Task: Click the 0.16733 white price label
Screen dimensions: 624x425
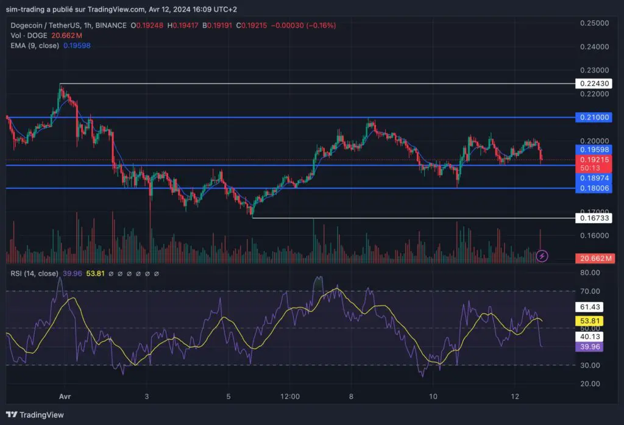Action: (594, 218)
